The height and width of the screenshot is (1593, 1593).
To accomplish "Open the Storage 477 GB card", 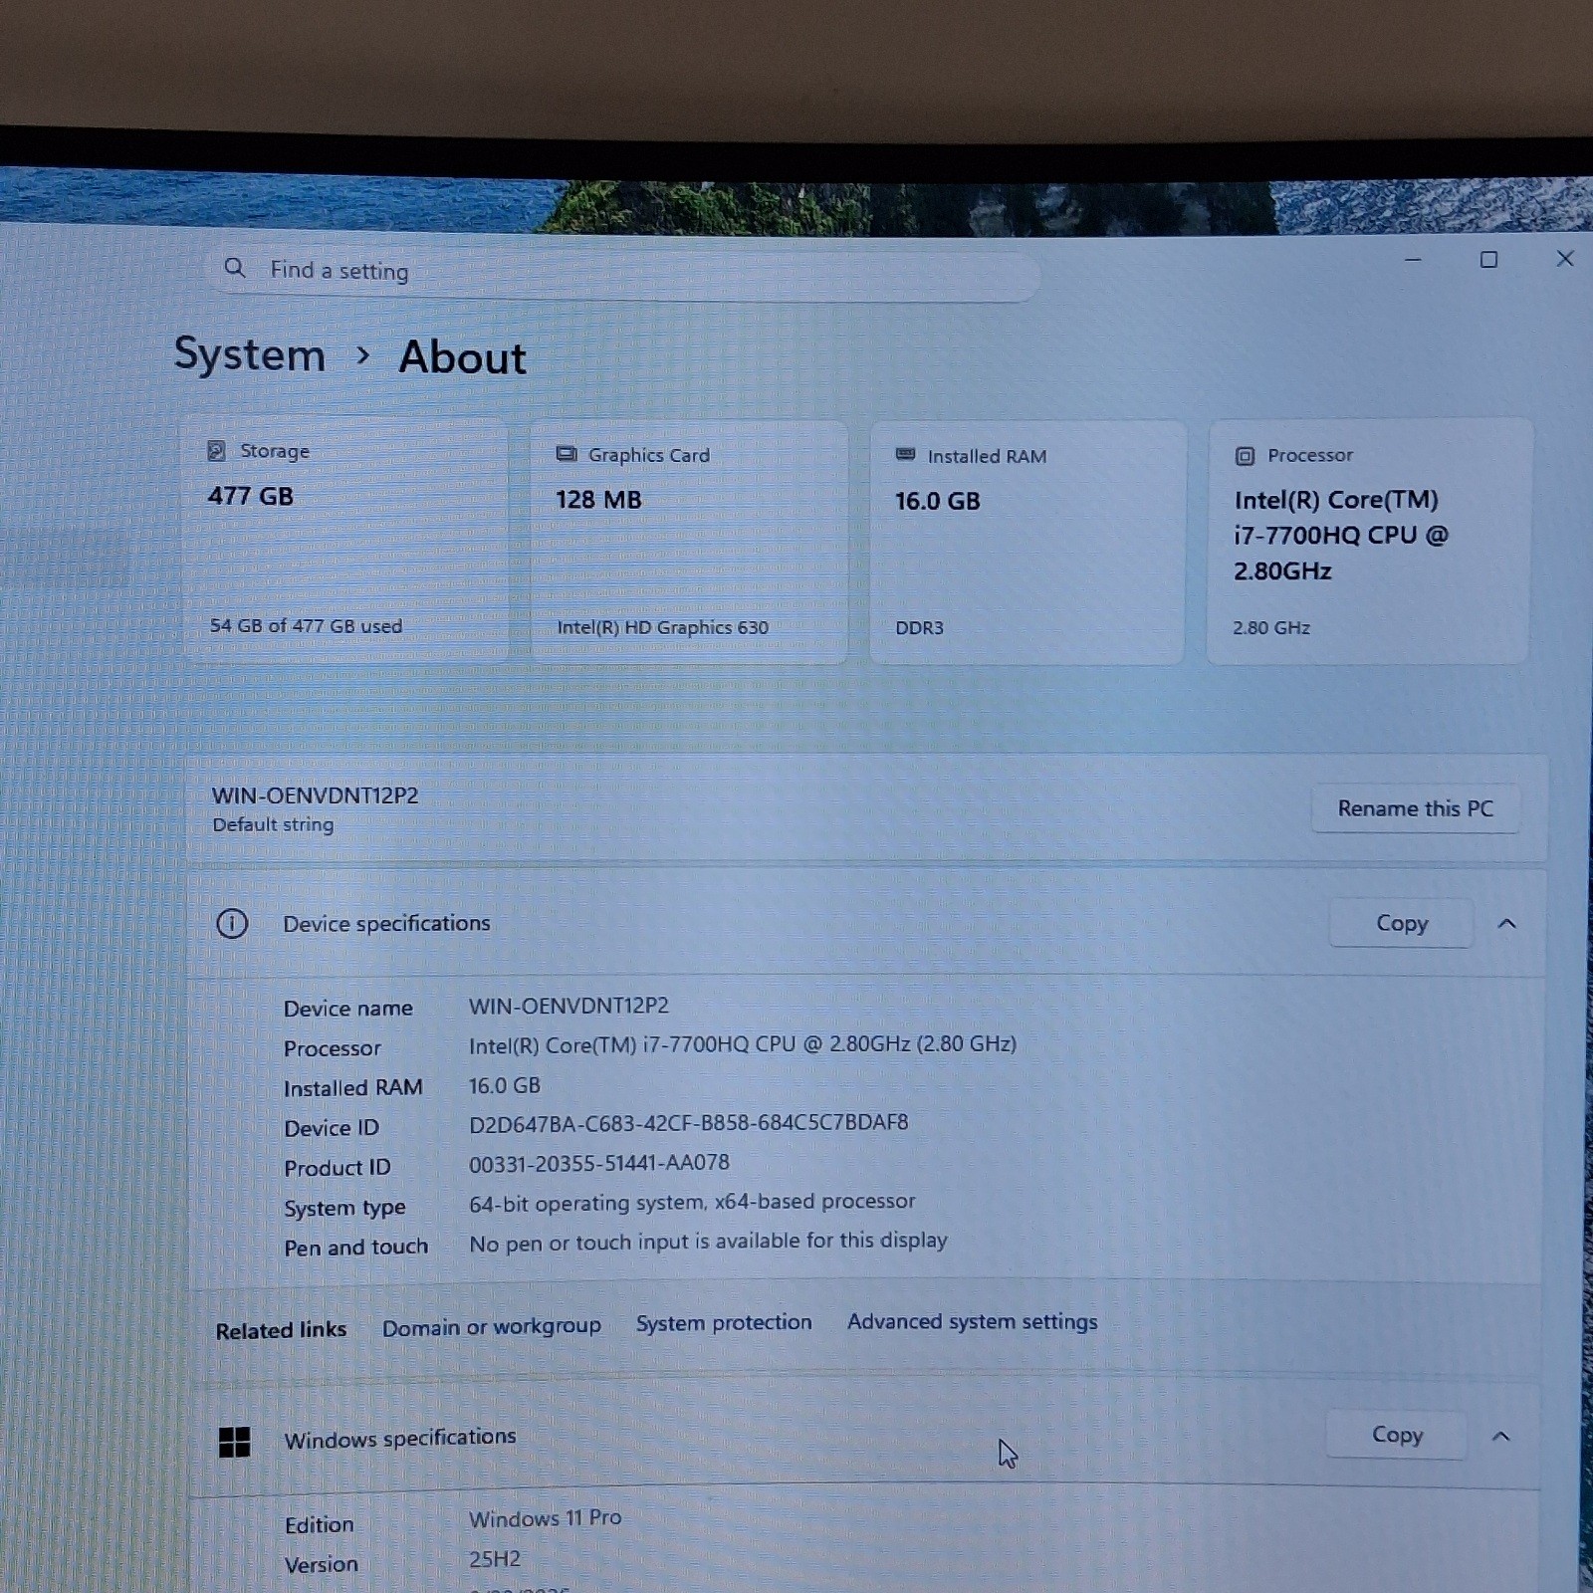I will click(x=345, y=539).
